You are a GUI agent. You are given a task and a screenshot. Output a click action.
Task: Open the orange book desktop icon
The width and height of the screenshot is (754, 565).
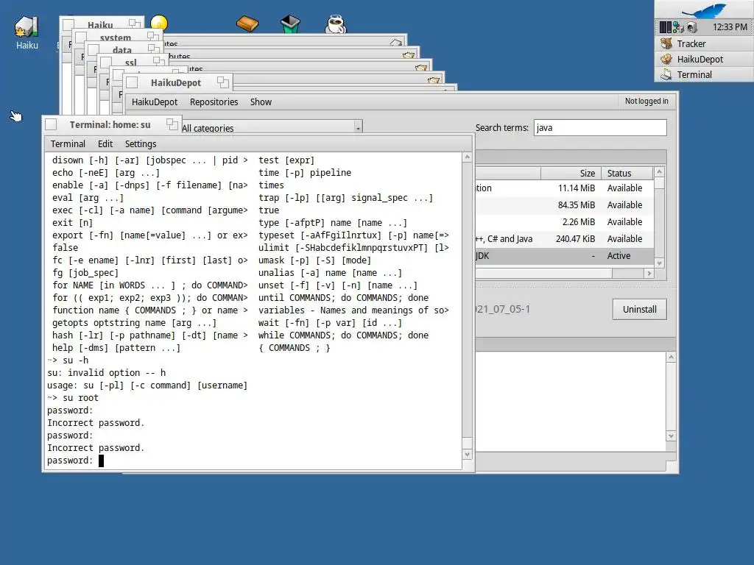(x=247, y=23)
